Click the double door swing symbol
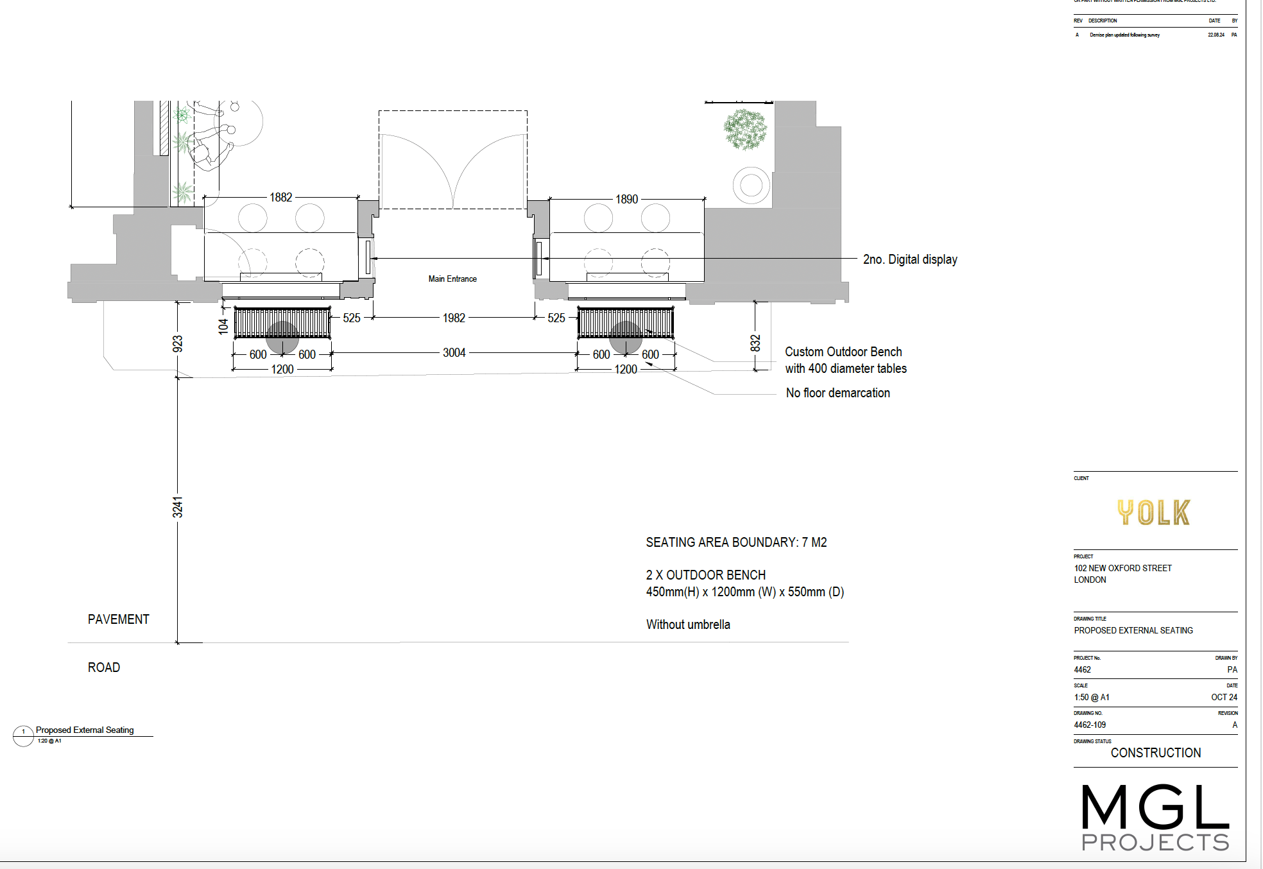 click(453, 170)
